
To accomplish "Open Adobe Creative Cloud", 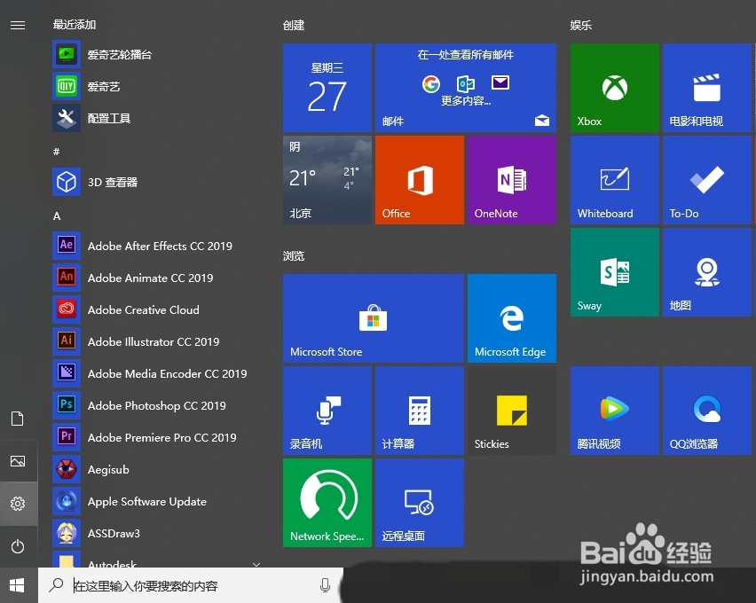I will pyautogui.click(x=157, y=309).
